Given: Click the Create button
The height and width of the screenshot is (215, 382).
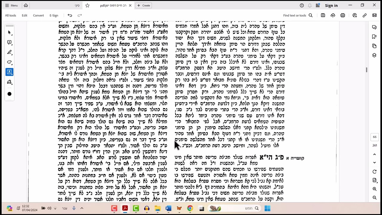Looking at the screenshot, I should (144, 5).
